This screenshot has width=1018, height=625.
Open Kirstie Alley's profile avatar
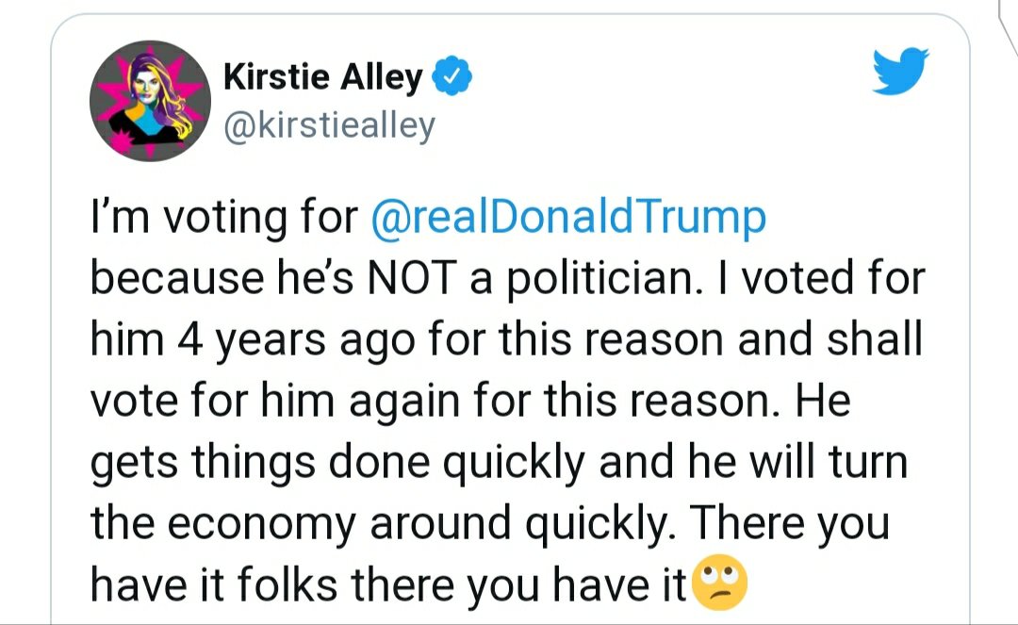point(149,101)
